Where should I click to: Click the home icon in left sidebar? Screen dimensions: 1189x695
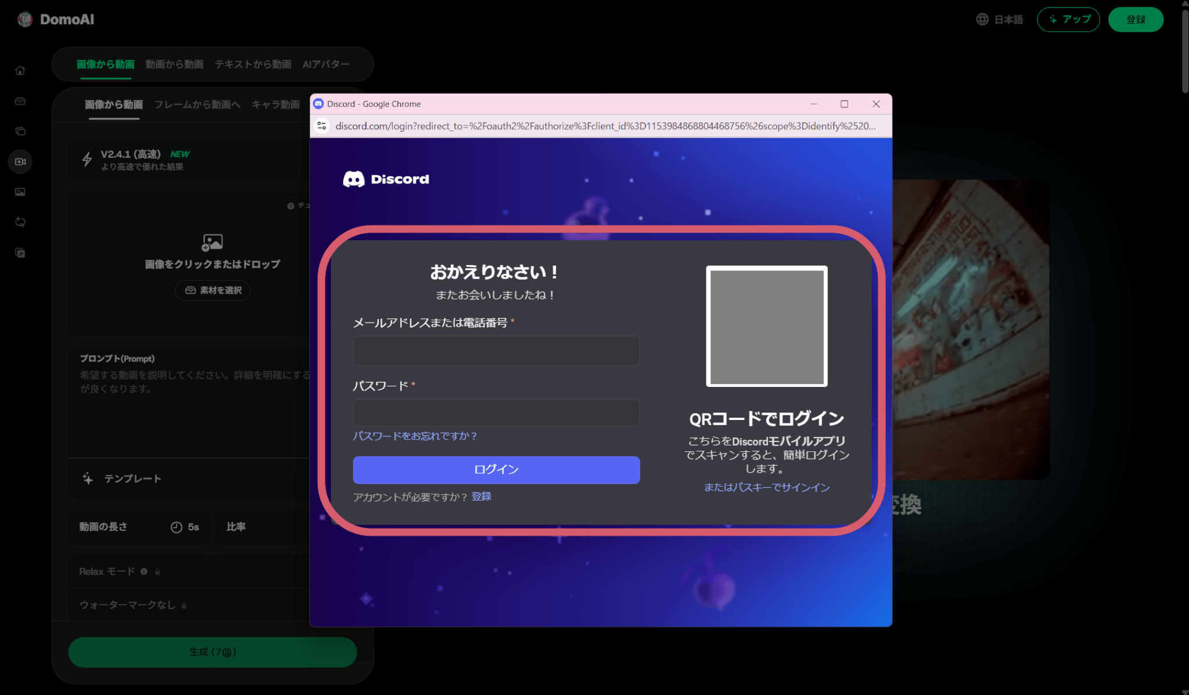tap(20, 71)
